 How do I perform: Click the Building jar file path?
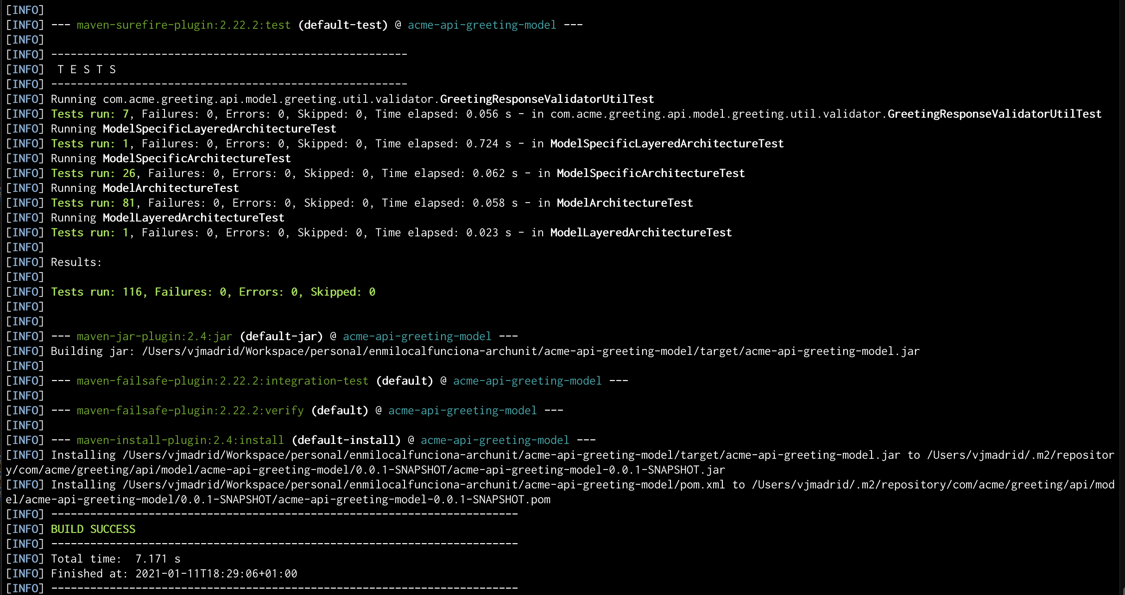(531, 351)
